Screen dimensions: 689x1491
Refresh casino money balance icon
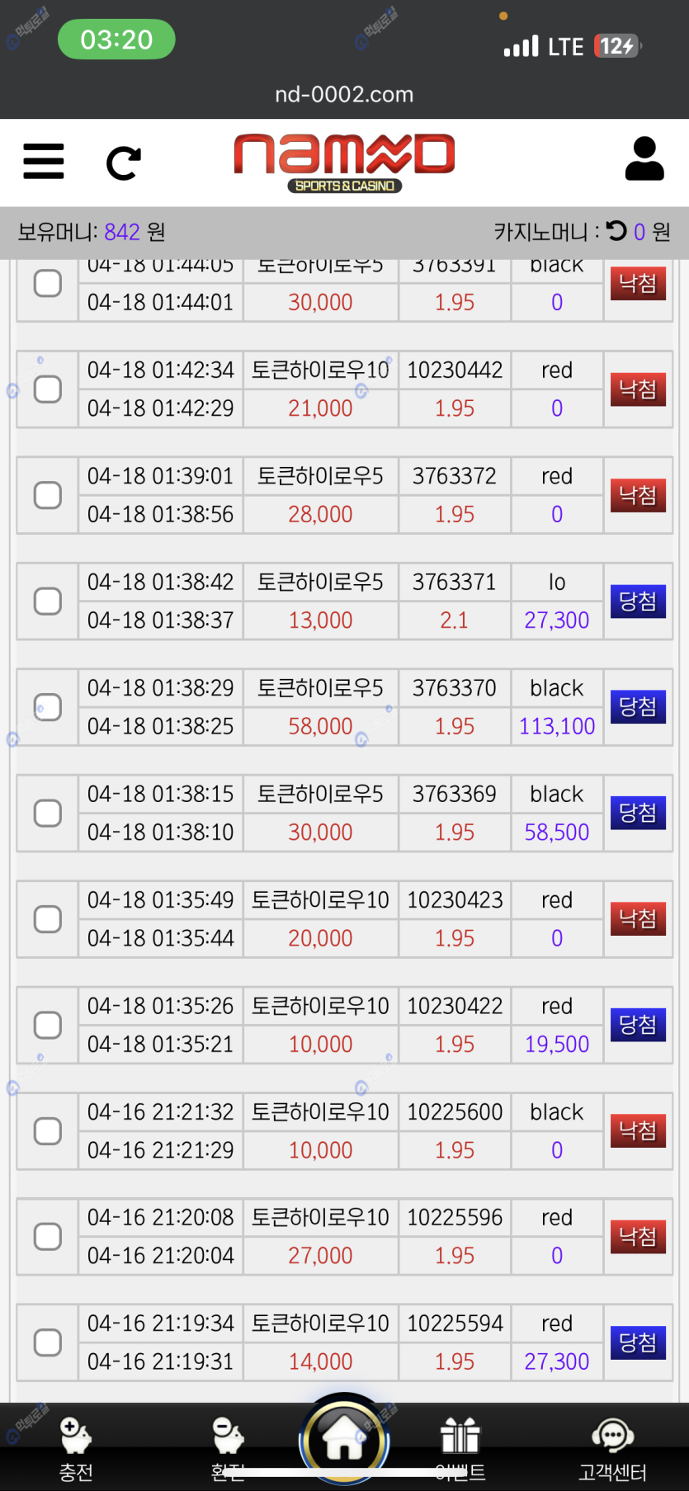click(x=616, y=231)
